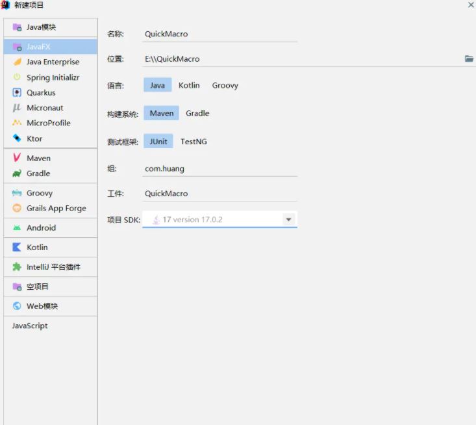Select TestNG test framework
476x425 pixels.
coord(194,141)
